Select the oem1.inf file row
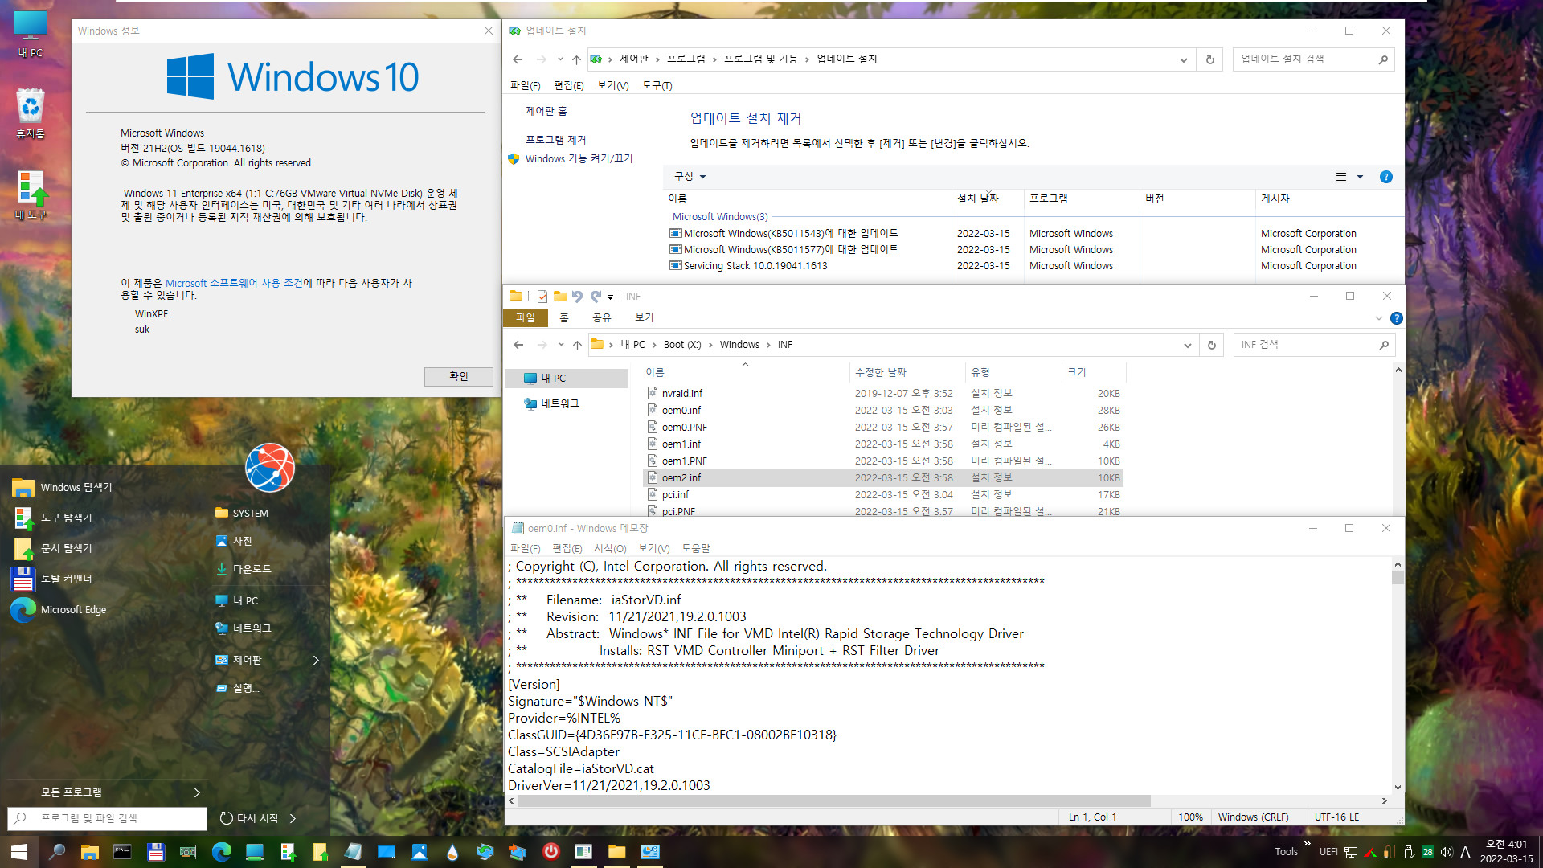1543x868 pixels. (882, 444)
